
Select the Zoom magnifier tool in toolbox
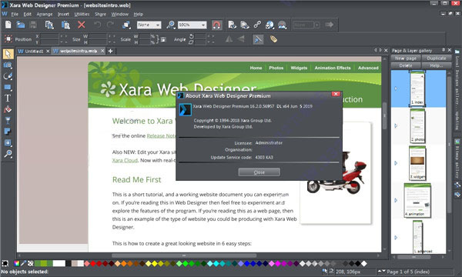click(8, 154)
